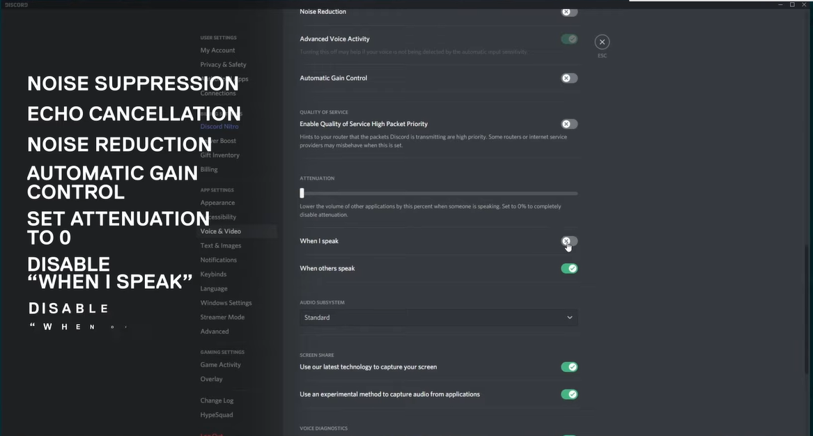
Task: Open Text & Images settings
Action: [x=221, y=246]
